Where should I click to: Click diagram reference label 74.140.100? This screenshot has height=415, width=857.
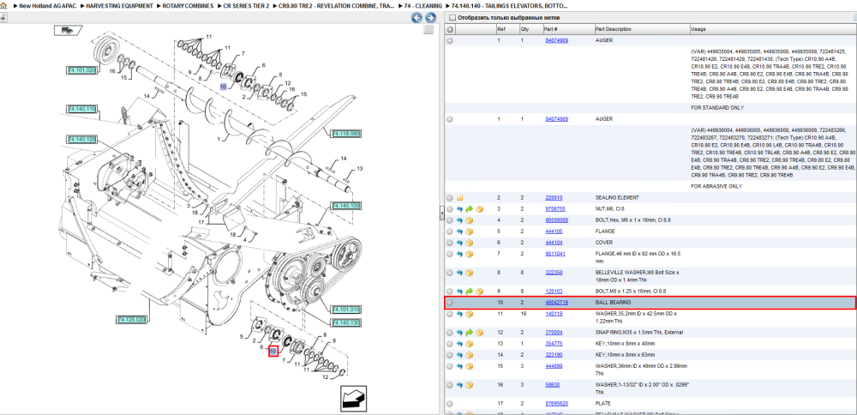coord(345,206)
